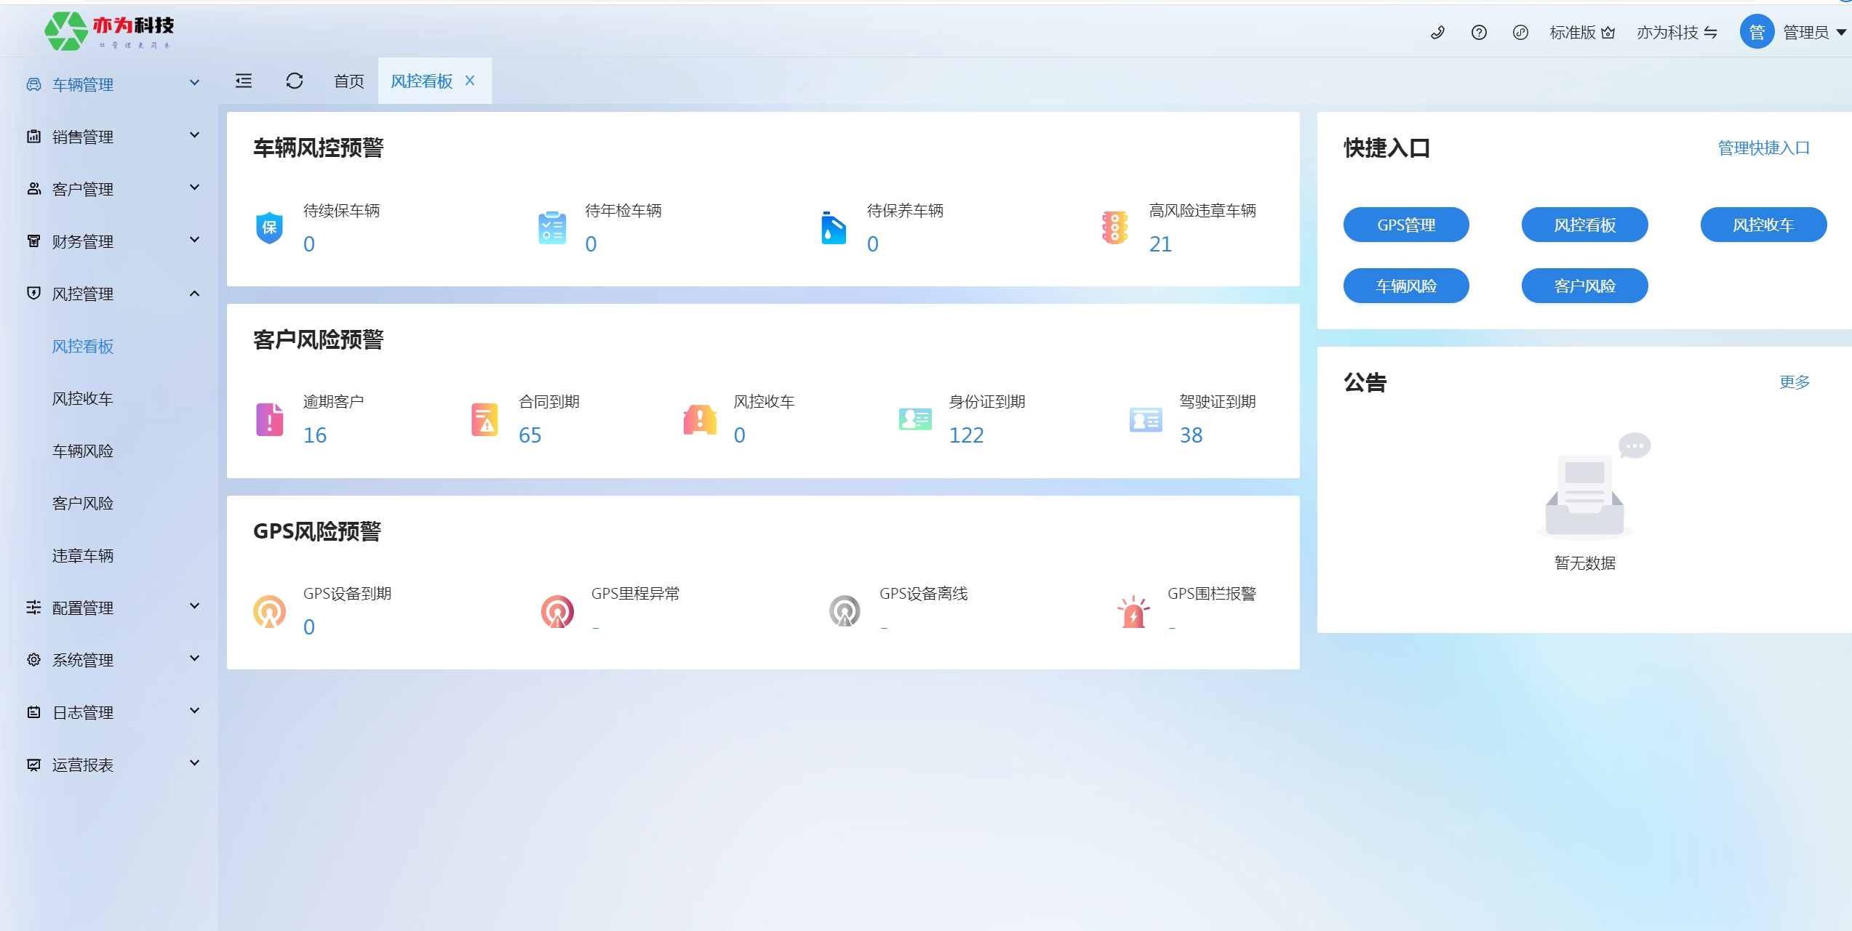Screen dimensions: 1852x931
Task: Switch to the 首页 tab
Action: 348,81
